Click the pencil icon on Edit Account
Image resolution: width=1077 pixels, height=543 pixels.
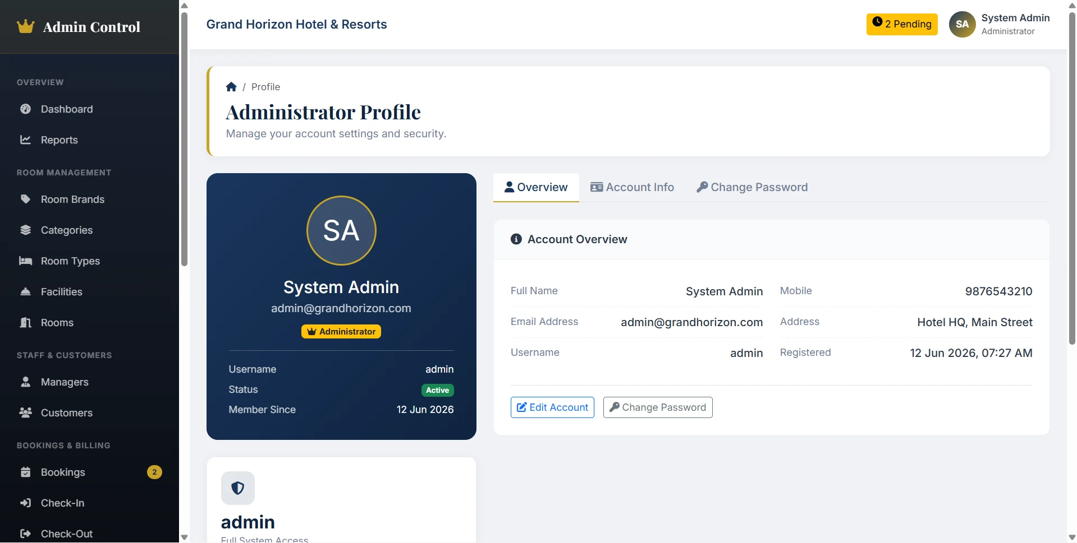tap(521, 407)
